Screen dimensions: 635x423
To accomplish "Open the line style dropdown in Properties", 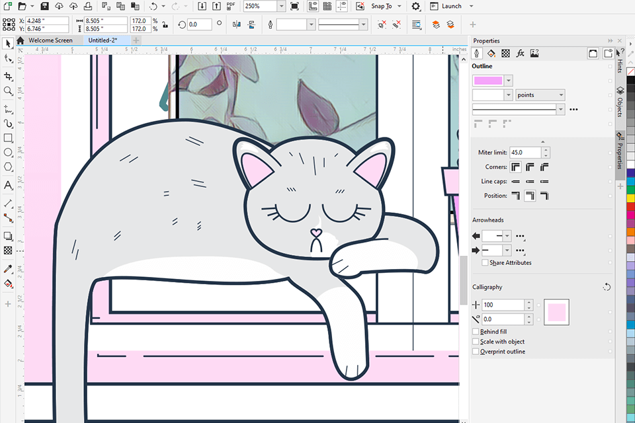I will [x=560, y=109].
